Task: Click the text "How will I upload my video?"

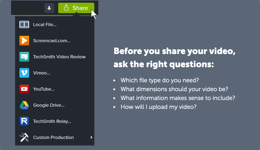Action: tap(158, 107)
